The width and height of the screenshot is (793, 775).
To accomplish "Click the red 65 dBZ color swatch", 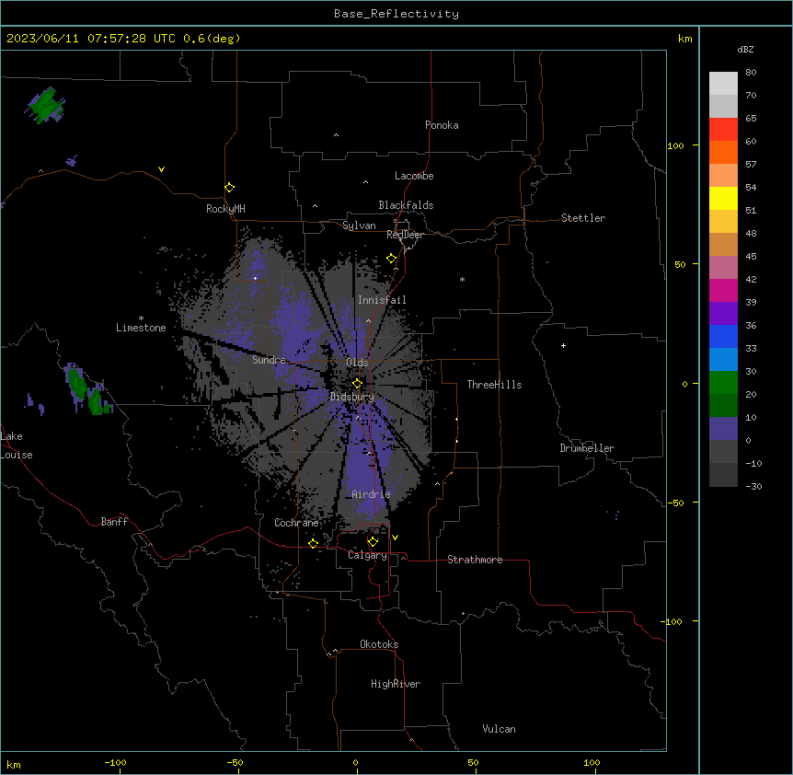I will [x=723, y=129].
